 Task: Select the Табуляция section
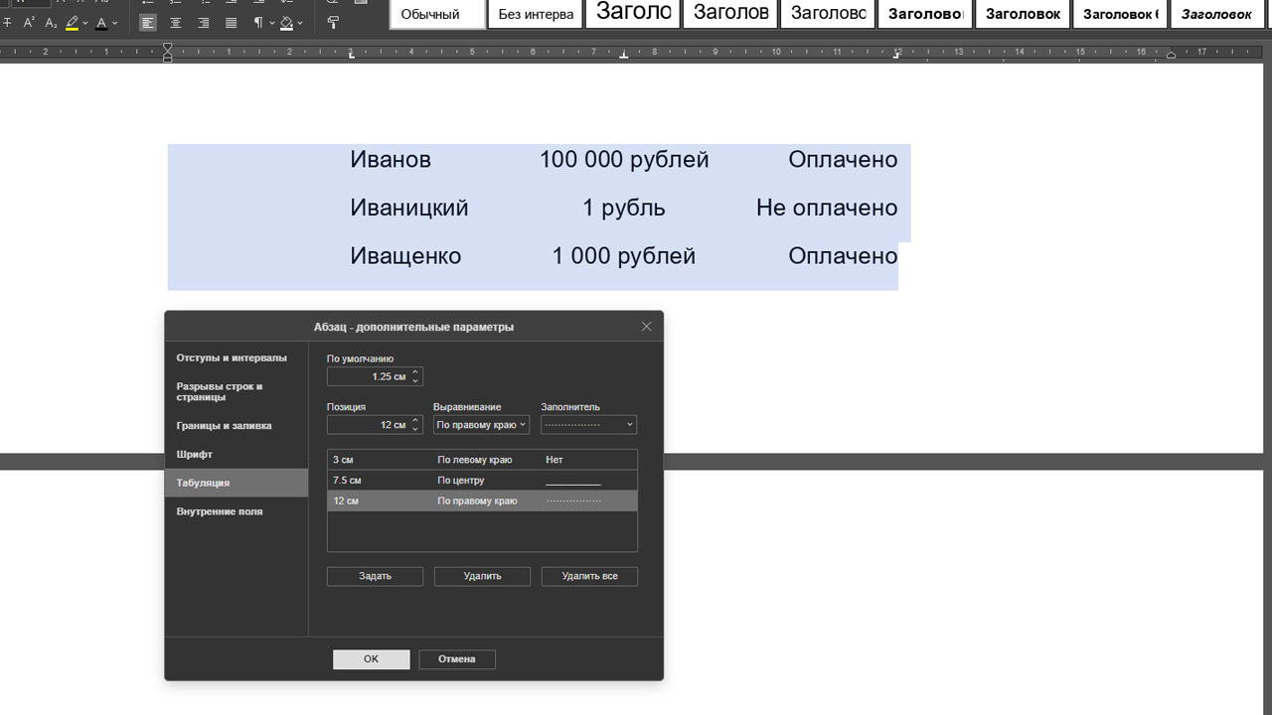(x=236, y=483)
